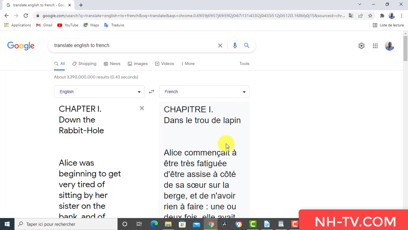Click the French translation text CHAPITRE I.
The width and height of the screenshot is (408, 230).
tap(188, 109)
